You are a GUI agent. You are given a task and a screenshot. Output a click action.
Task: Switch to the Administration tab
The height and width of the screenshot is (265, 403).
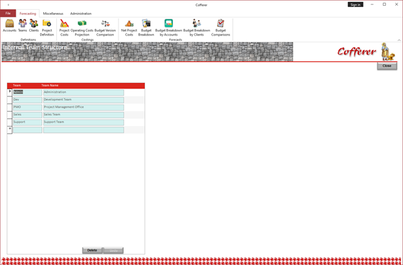pyautogui.click(x=81, y=14)
